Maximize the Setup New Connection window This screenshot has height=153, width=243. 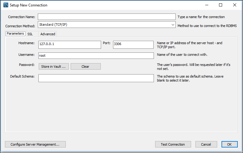(x=221, y=5)
